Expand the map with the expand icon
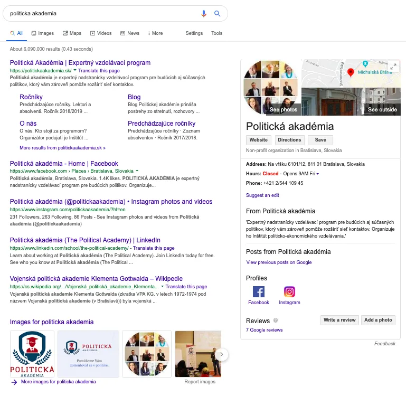406x396 pixels. 393,67
